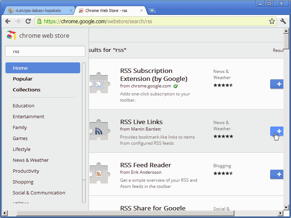Screen dimensions: 291x218
Task: Click RSS Live Links five-star rating
Action: (223, 136)
